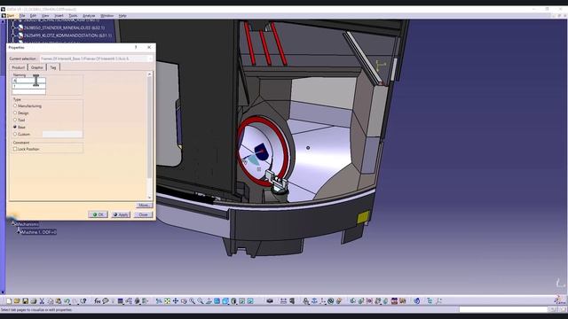Click the Create Multi-View icon

217,301
